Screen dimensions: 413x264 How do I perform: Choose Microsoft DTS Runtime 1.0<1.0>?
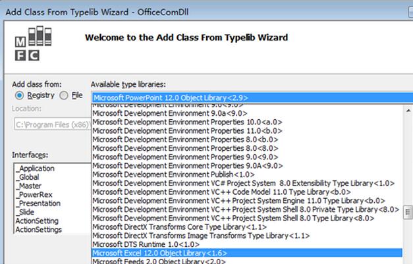[247, 244]
